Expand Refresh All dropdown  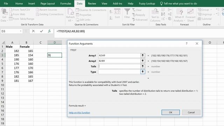tap(70, 15)
